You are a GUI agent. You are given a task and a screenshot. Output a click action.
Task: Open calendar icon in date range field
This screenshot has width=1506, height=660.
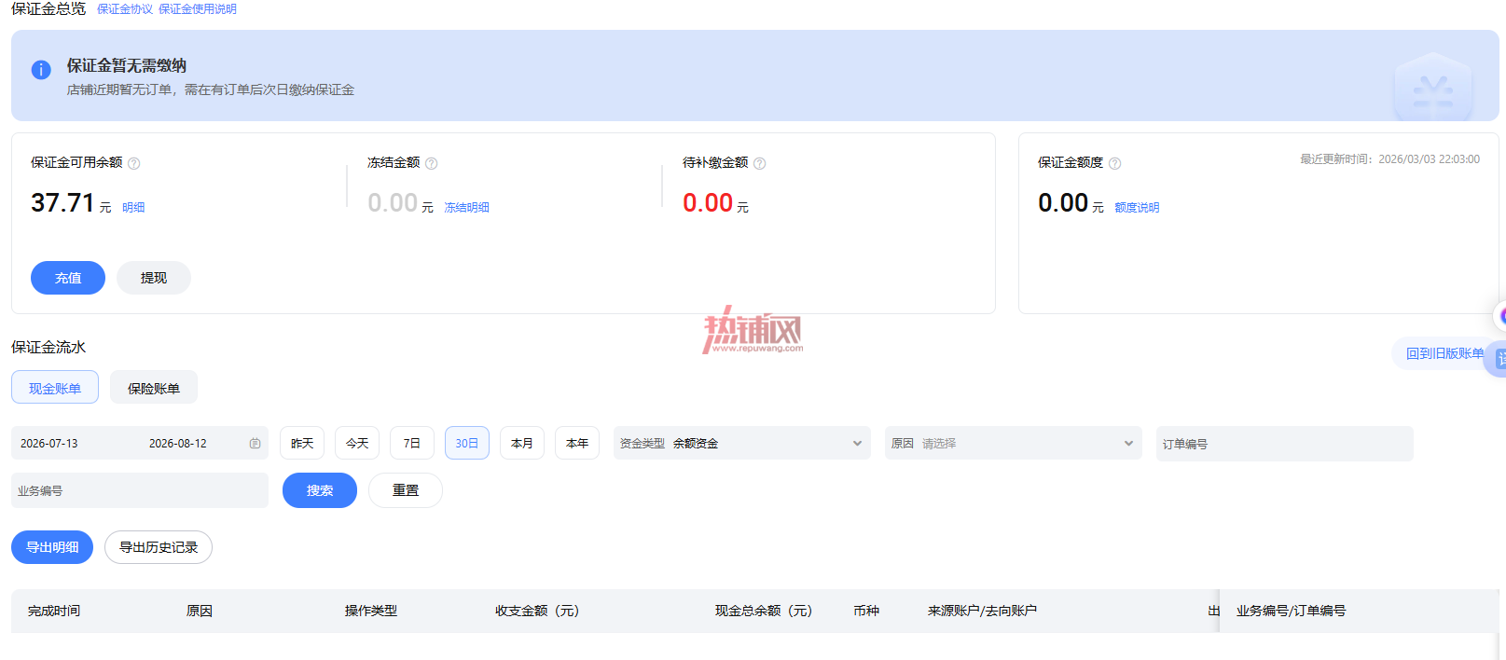(x=255, y=444)
